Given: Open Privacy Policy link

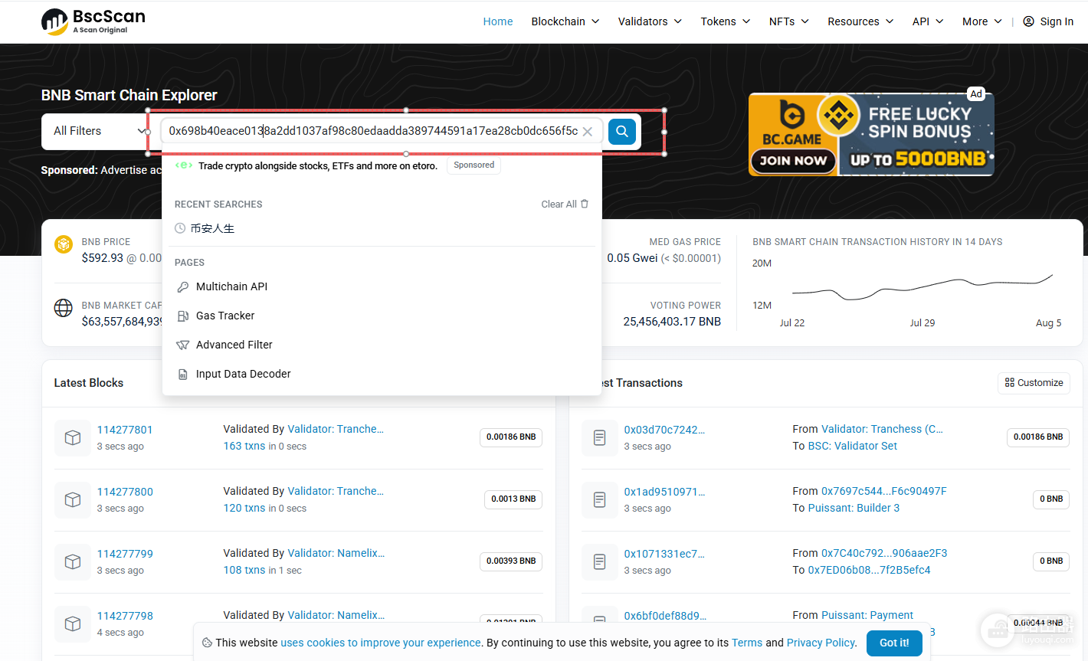Looking at the screenshot, I should 821,643.
